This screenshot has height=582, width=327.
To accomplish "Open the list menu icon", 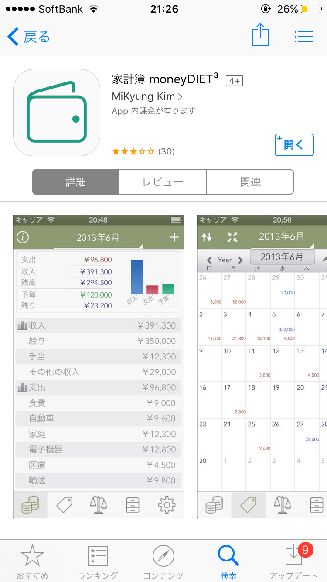I will pos(304,37).
